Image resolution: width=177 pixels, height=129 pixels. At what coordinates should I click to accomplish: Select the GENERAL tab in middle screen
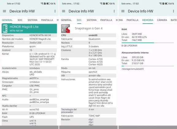click(x=66, y=20)
